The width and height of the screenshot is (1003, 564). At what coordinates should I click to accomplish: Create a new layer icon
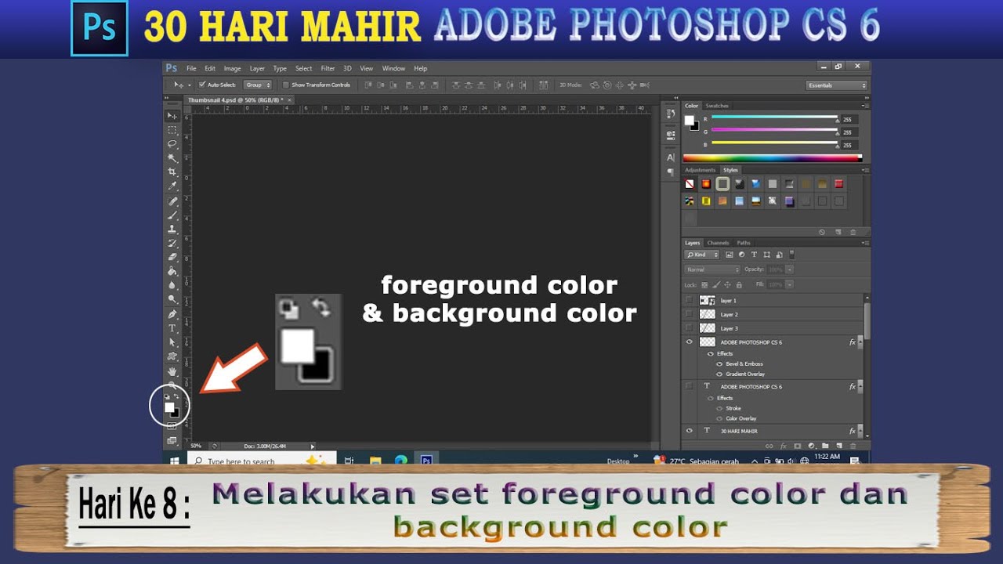tap(838, 446)
